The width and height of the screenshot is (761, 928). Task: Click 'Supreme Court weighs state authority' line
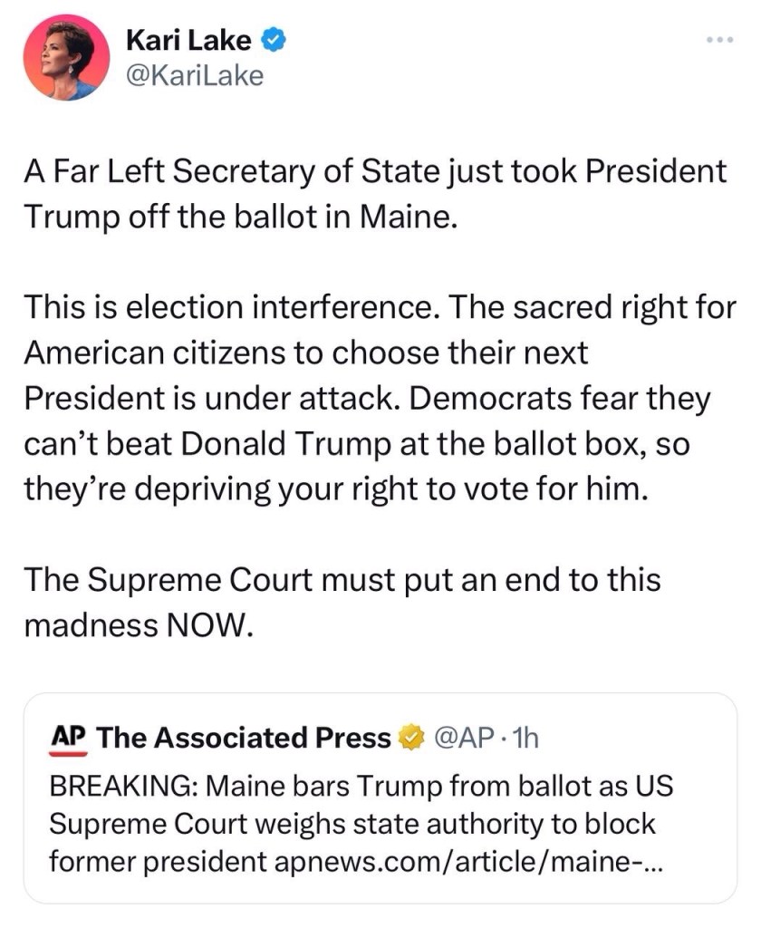(352, 823)
